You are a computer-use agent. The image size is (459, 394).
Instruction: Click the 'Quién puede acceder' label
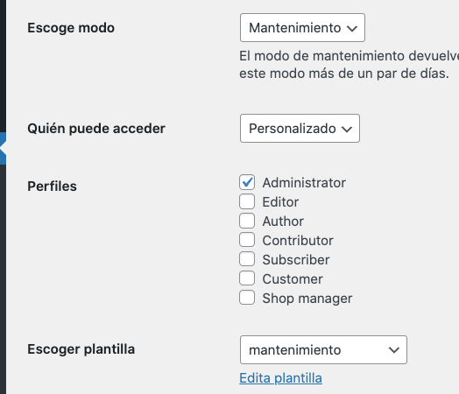coord(96,129)
